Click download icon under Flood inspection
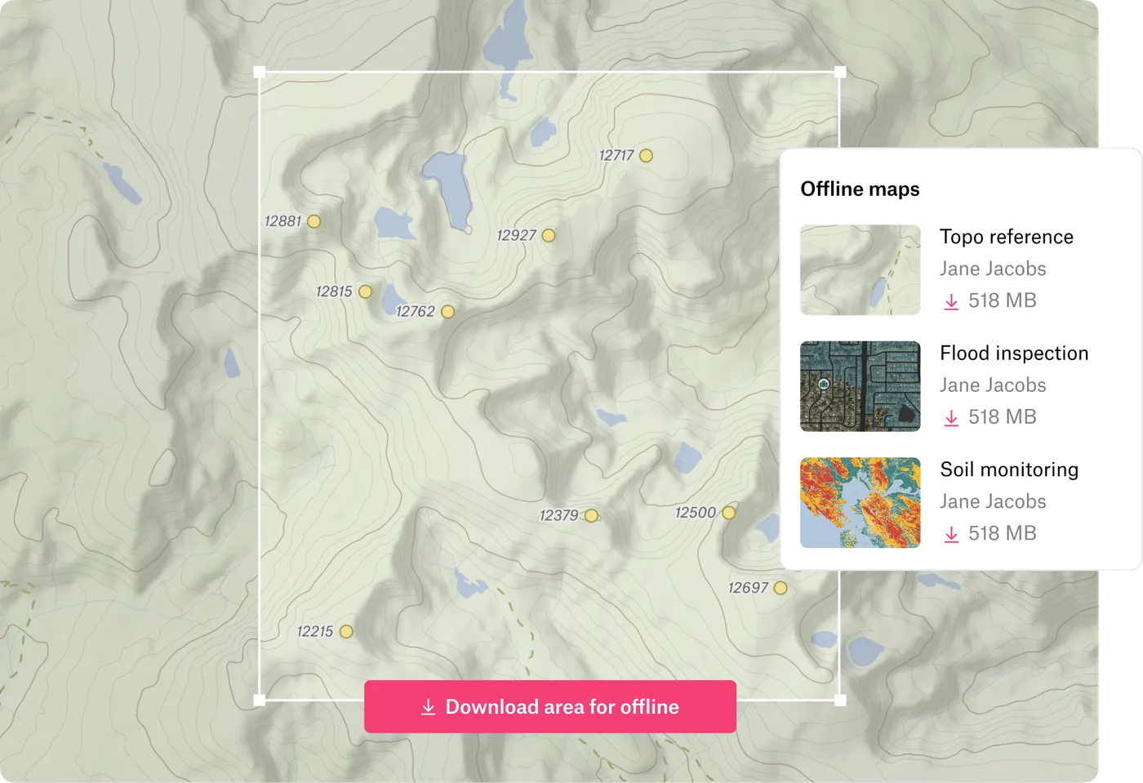 (951, 418)
